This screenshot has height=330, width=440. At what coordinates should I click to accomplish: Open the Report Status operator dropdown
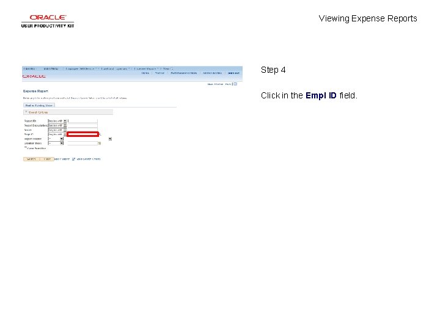(x=56, y=139)
